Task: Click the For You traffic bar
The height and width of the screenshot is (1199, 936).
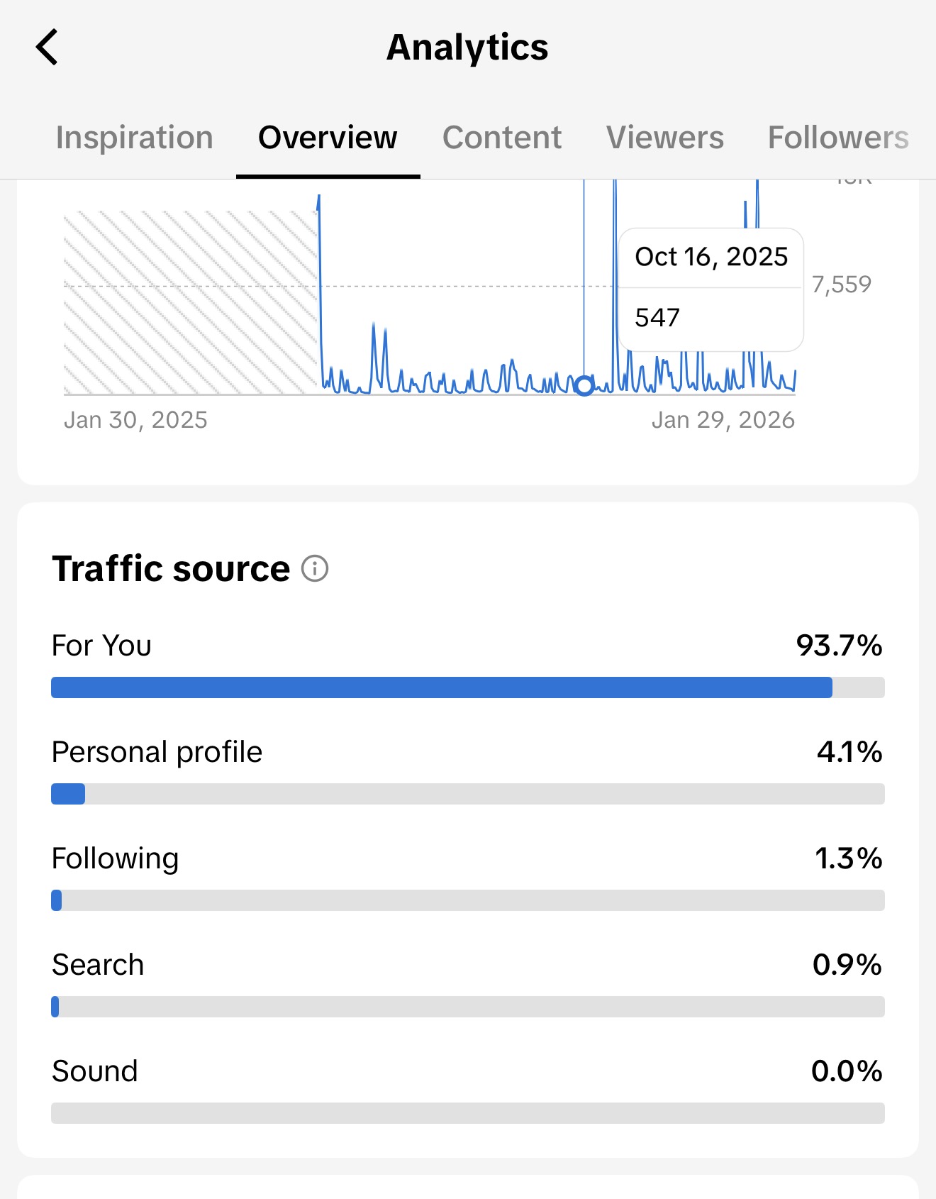Action: 467,687
